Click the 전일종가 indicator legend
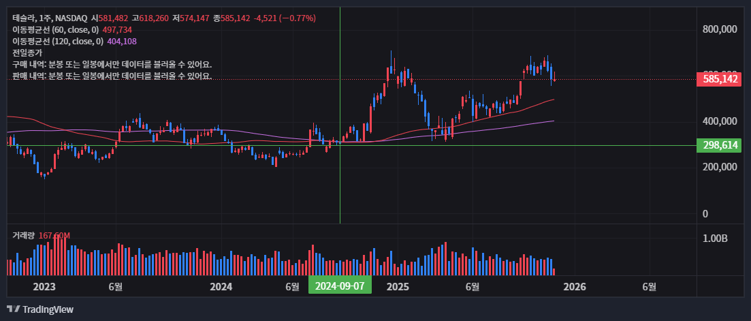Image resolution: width=751 pixels, height=321 pixels. pos(27,52)
